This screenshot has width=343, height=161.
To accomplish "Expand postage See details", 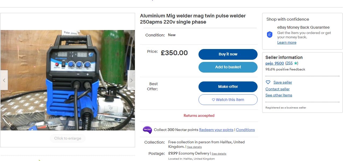I will [x=219, y=154].
